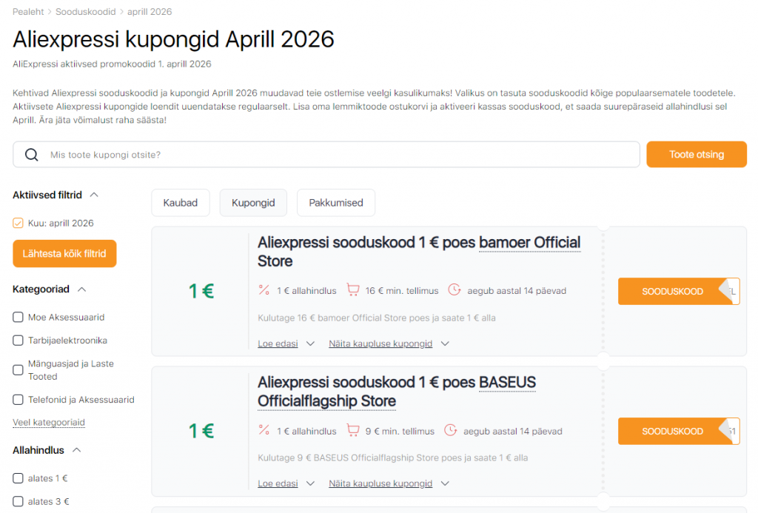The width and height of the screenshot is (758, 513).
Task: Collapse the Kategooriad section
Action: (x=83, y=289)
